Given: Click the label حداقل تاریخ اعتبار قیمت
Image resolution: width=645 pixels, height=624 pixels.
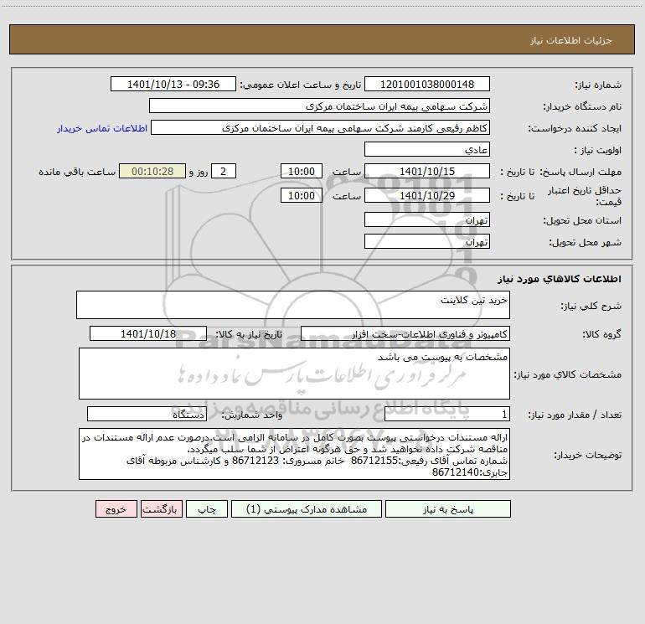Looking at the screenshot, I should pyautogui.click(x=585, y=196).
